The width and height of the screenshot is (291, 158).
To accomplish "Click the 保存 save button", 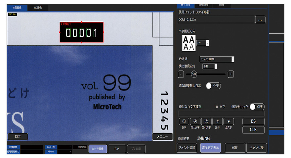I will [235, 147].
